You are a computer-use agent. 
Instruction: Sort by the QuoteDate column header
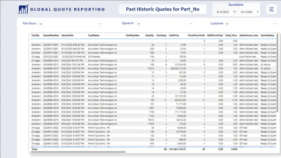[67, 35]
